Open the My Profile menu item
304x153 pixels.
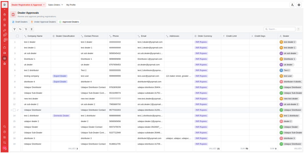pyautogui.click(x=71, y=5)
